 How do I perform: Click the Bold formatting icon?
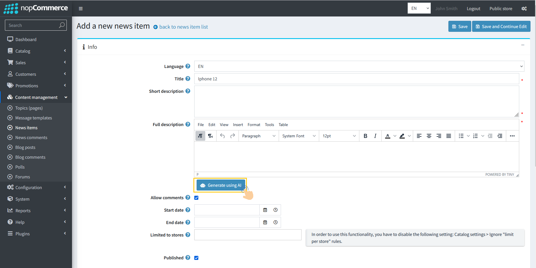[365, 136]
